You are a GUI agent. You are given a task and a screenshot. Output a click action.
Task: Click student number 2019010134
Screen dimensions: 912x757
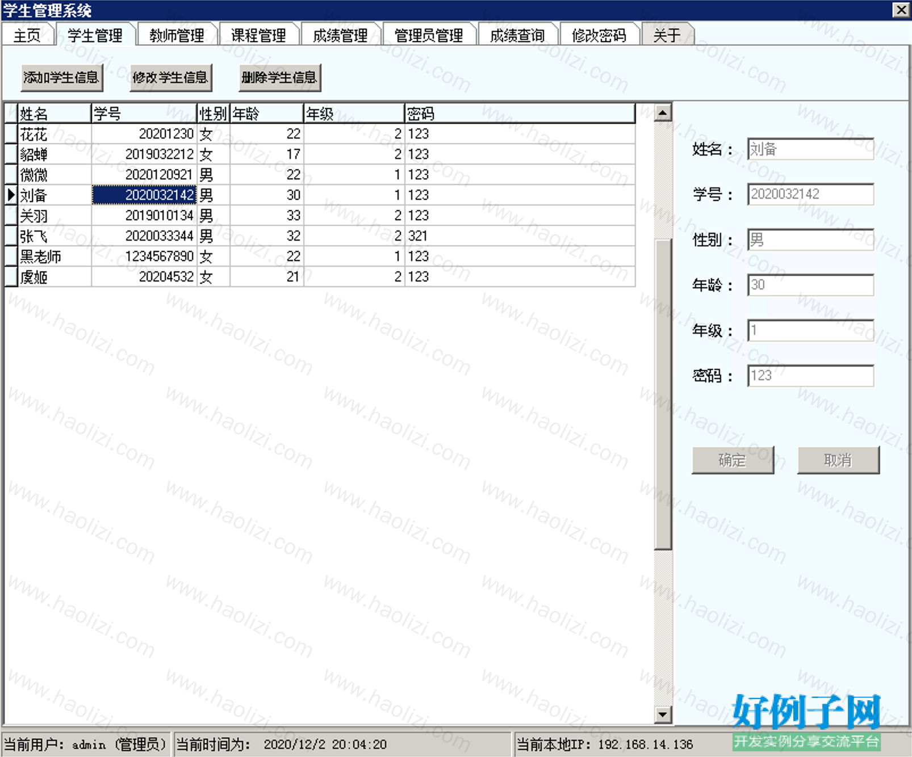pos(144,216)
